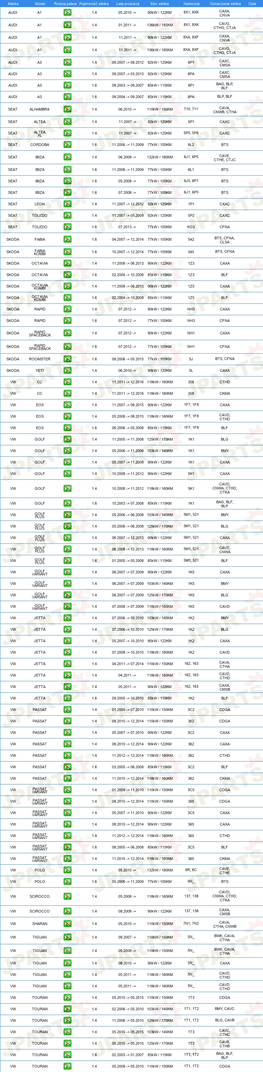Click the fuel icon in the SKODA OCTAVIA KOMBI BLF row
Image resolution: width=263 pixels, height=1072 pixels.
(x=67, y=298)
